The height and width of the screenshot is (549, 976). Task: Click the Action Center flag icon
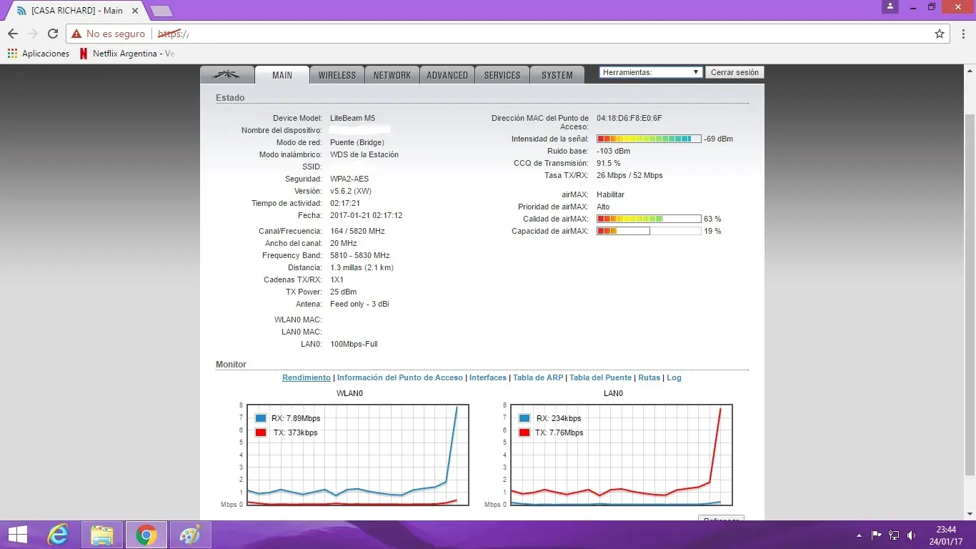click(x=877, y=535)
